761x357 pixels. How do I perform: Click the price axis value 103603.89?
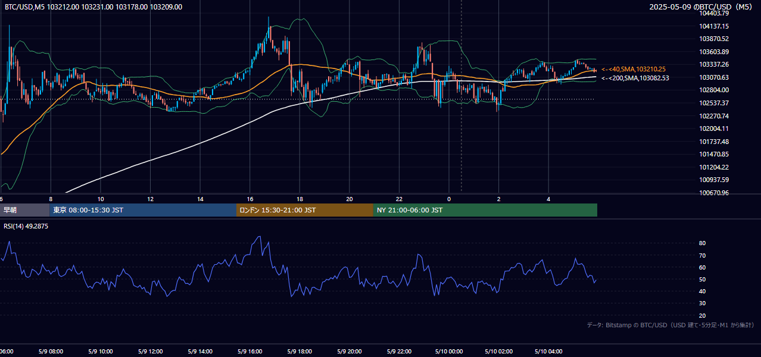(715, 52)
